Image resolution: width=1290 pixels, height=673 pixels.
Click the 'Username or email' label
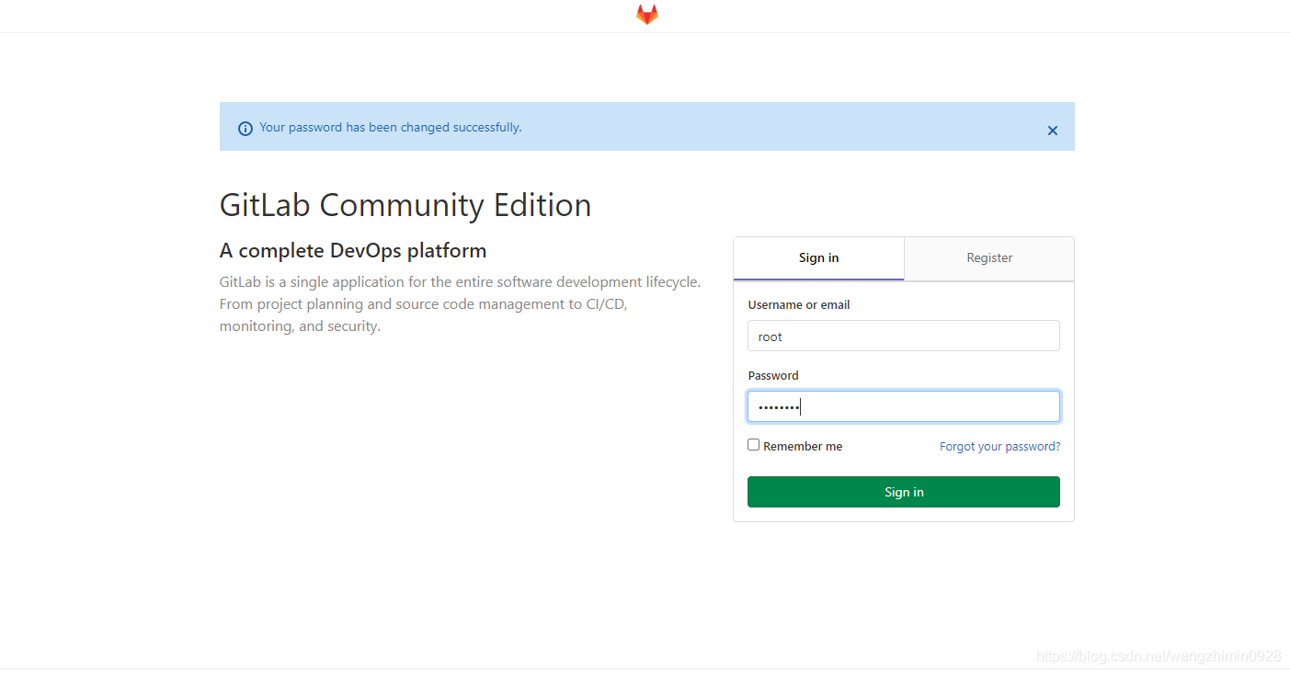click(799, 305)
